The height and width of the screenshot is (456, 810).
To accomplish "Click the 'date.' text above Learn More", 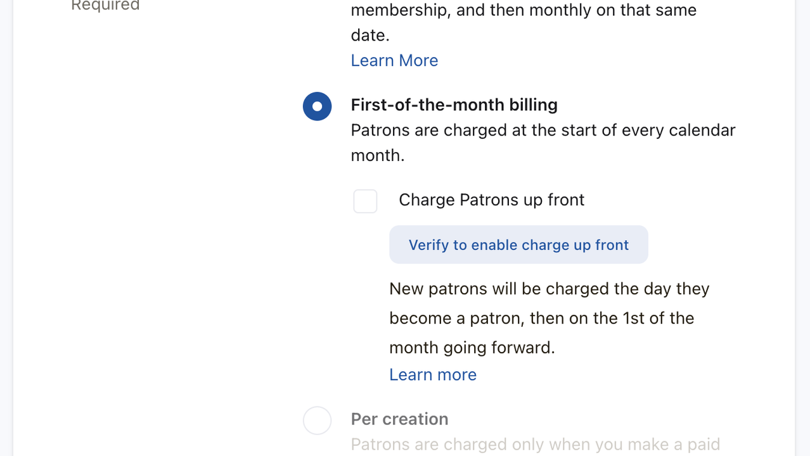I will tap(370, 35).
